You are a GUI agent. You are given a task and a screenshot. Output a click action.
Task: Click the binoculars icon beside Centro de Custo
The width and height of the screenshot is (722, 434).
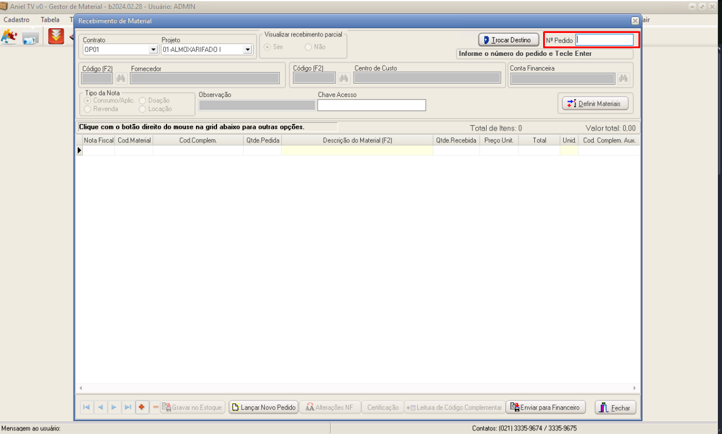point(344,78)
